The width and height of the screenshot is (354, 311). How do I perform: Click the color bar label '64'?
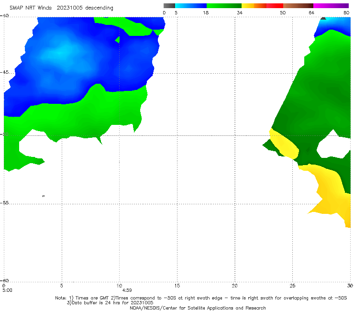pos(311,13)
